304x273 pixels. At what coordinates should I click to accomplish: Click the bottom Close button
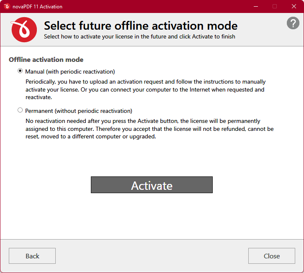pyautogui.click(x=272, y=256)
